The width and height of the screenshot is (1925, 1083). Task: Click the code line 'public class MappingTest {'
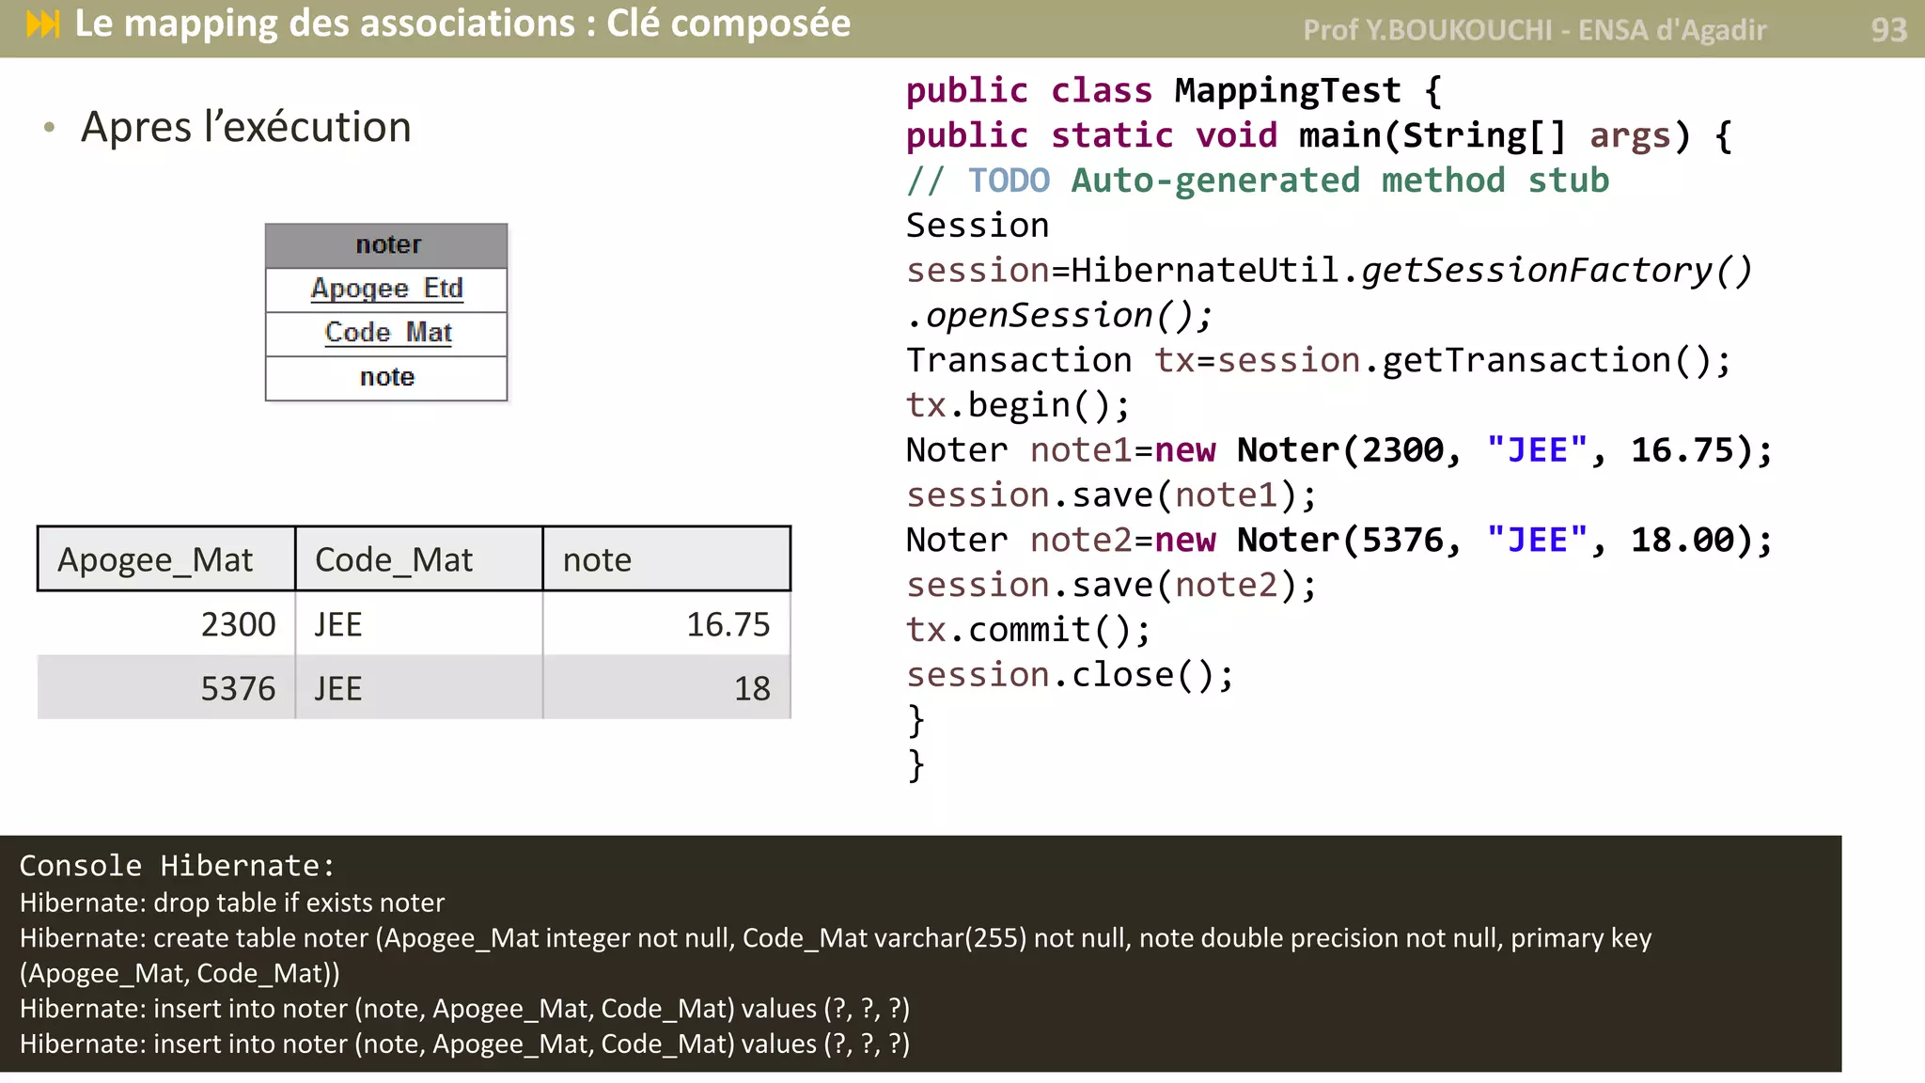(x=1174, y=91)
